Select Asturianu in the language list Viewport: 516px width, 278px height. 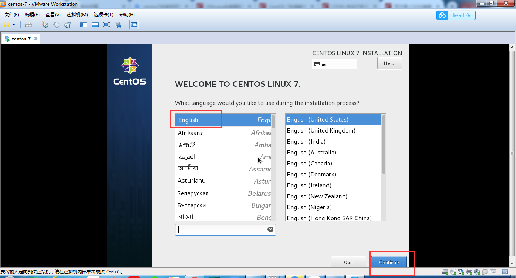click(x=223, y=181)
